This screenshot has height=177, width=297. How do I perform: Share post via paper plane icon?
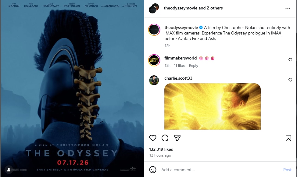pos(177,138)
